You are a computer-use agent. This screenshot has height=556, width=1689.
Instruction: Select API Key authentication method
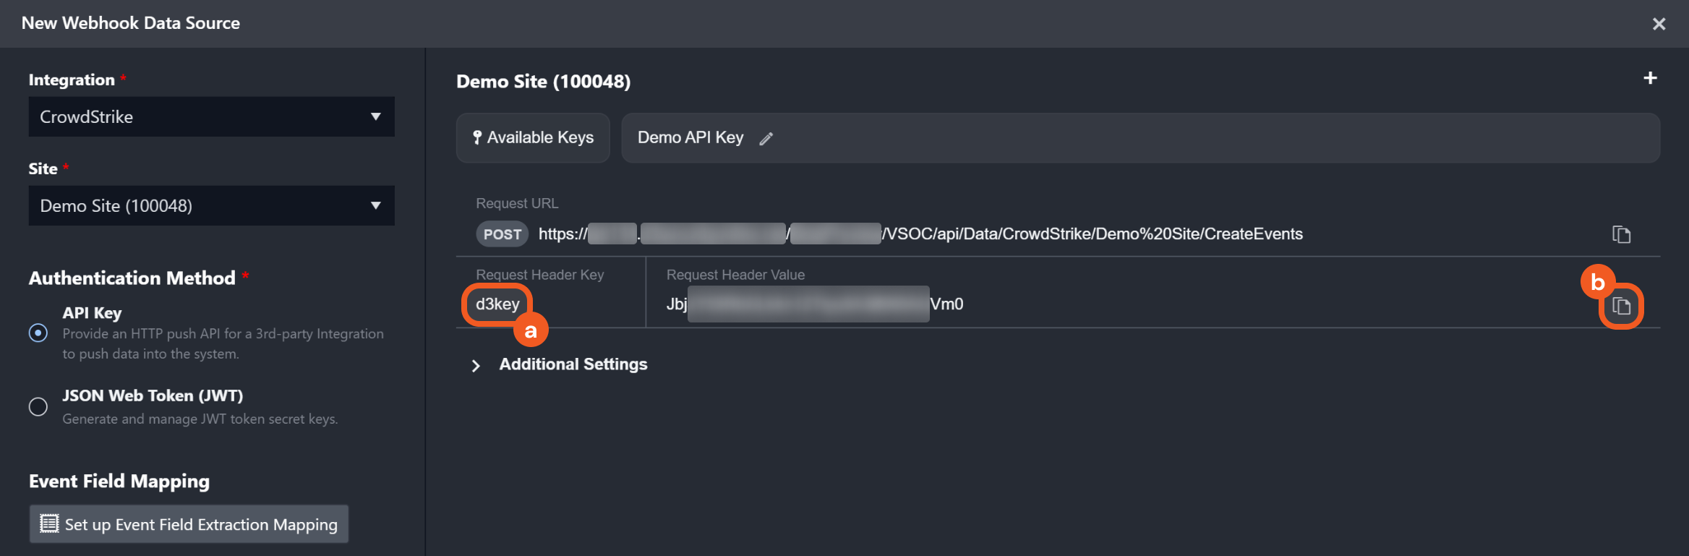pos(38,333)
